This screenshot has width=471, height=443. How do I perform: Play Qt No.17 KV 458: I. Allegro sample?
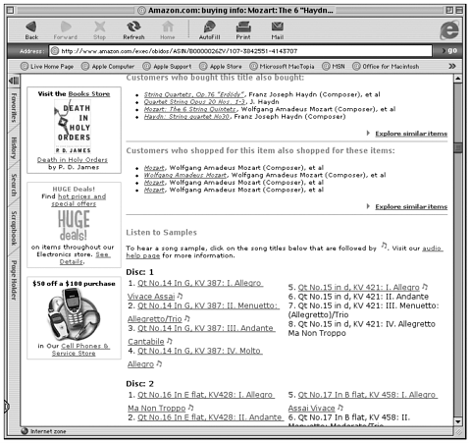pos(368,395)
